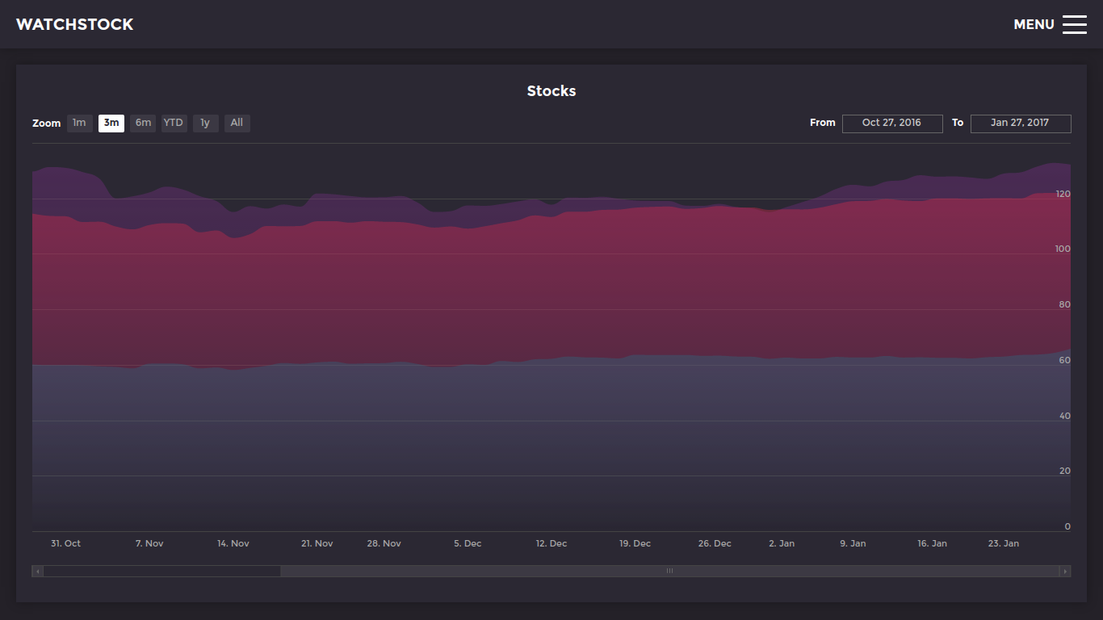Click the empty scrollbar track on left
1103x620 pixels.
161,572
